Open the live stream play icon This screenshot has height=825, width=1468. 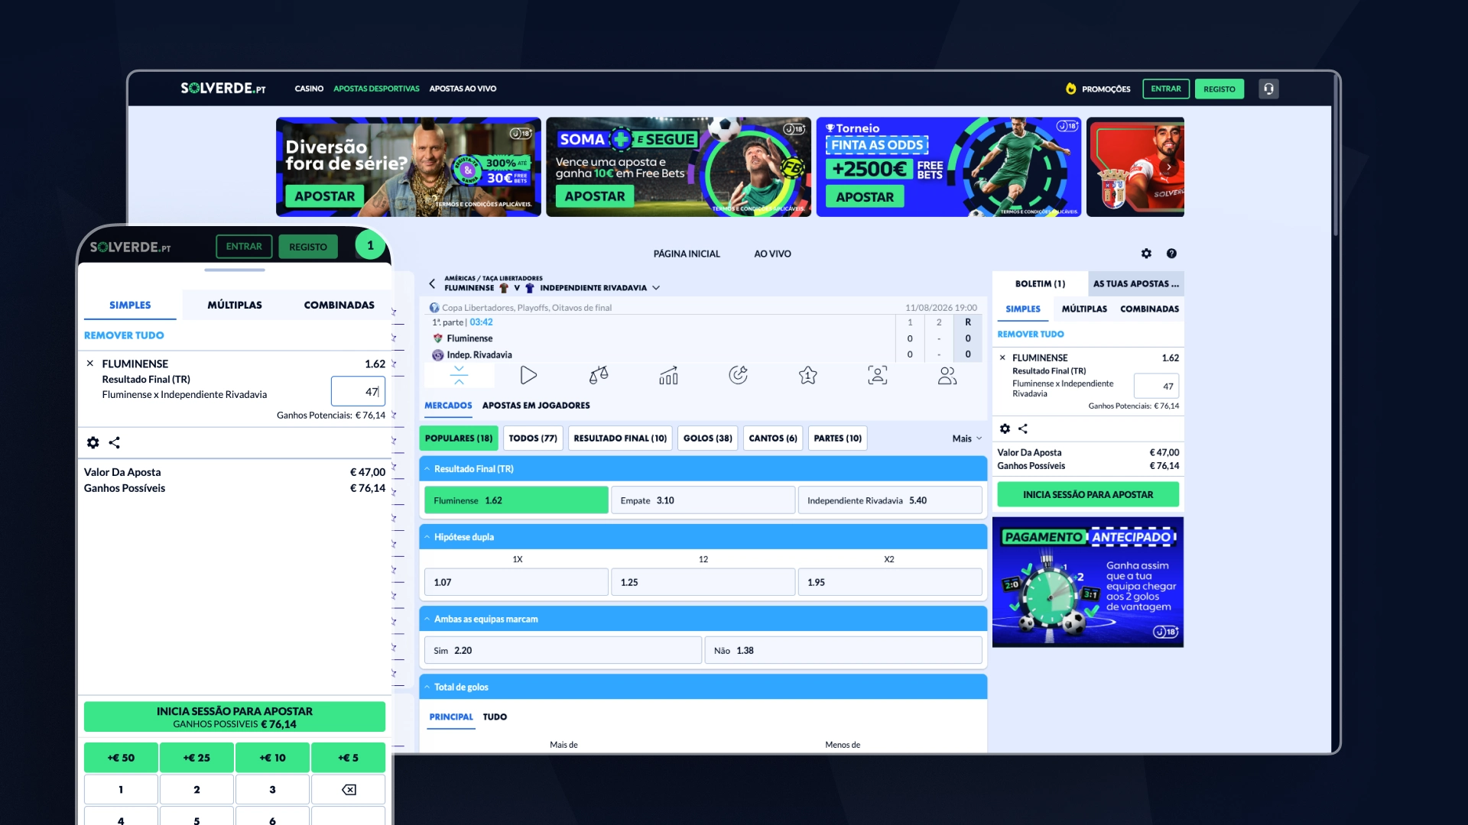(x=528, y=375)
